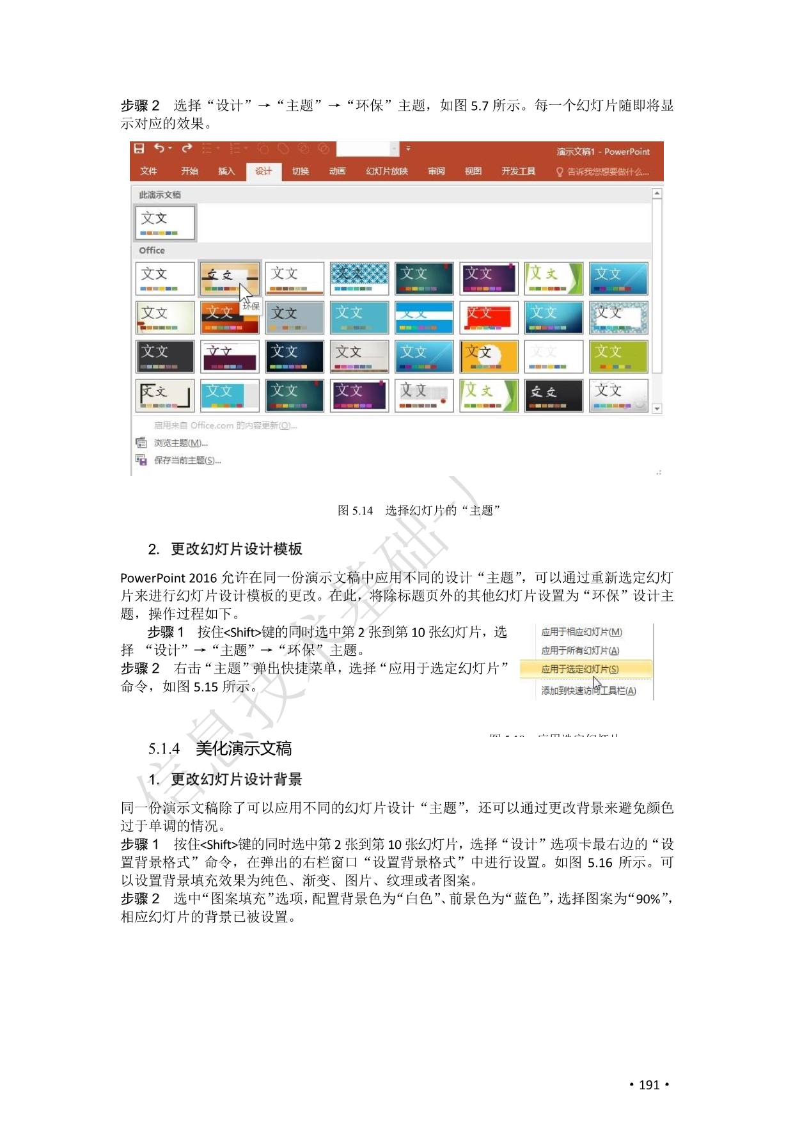Open the 视图 tab
793x1122 pixels.
(x=473, y=171)
